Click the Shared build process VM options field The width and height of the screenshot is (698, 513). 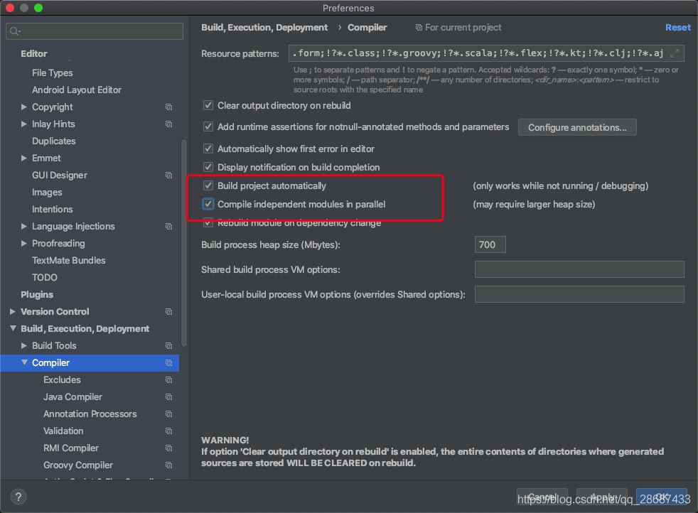[579, 269]
